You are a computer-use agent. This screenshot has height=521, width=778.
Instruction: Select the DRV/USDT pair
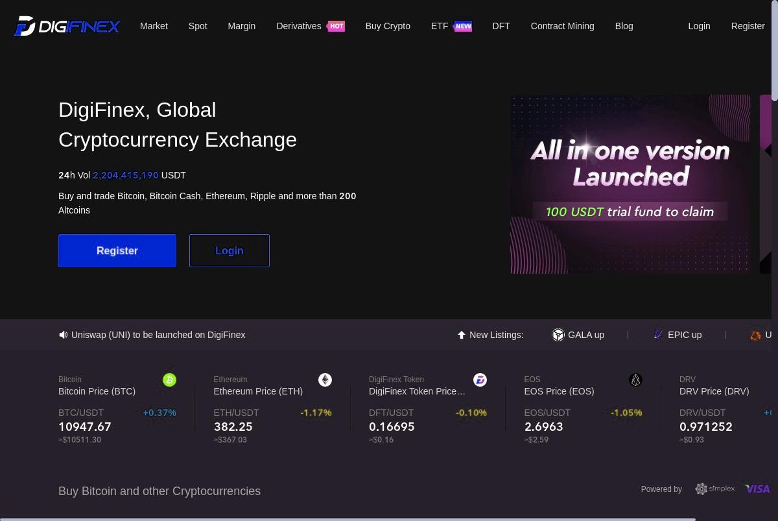703,413
